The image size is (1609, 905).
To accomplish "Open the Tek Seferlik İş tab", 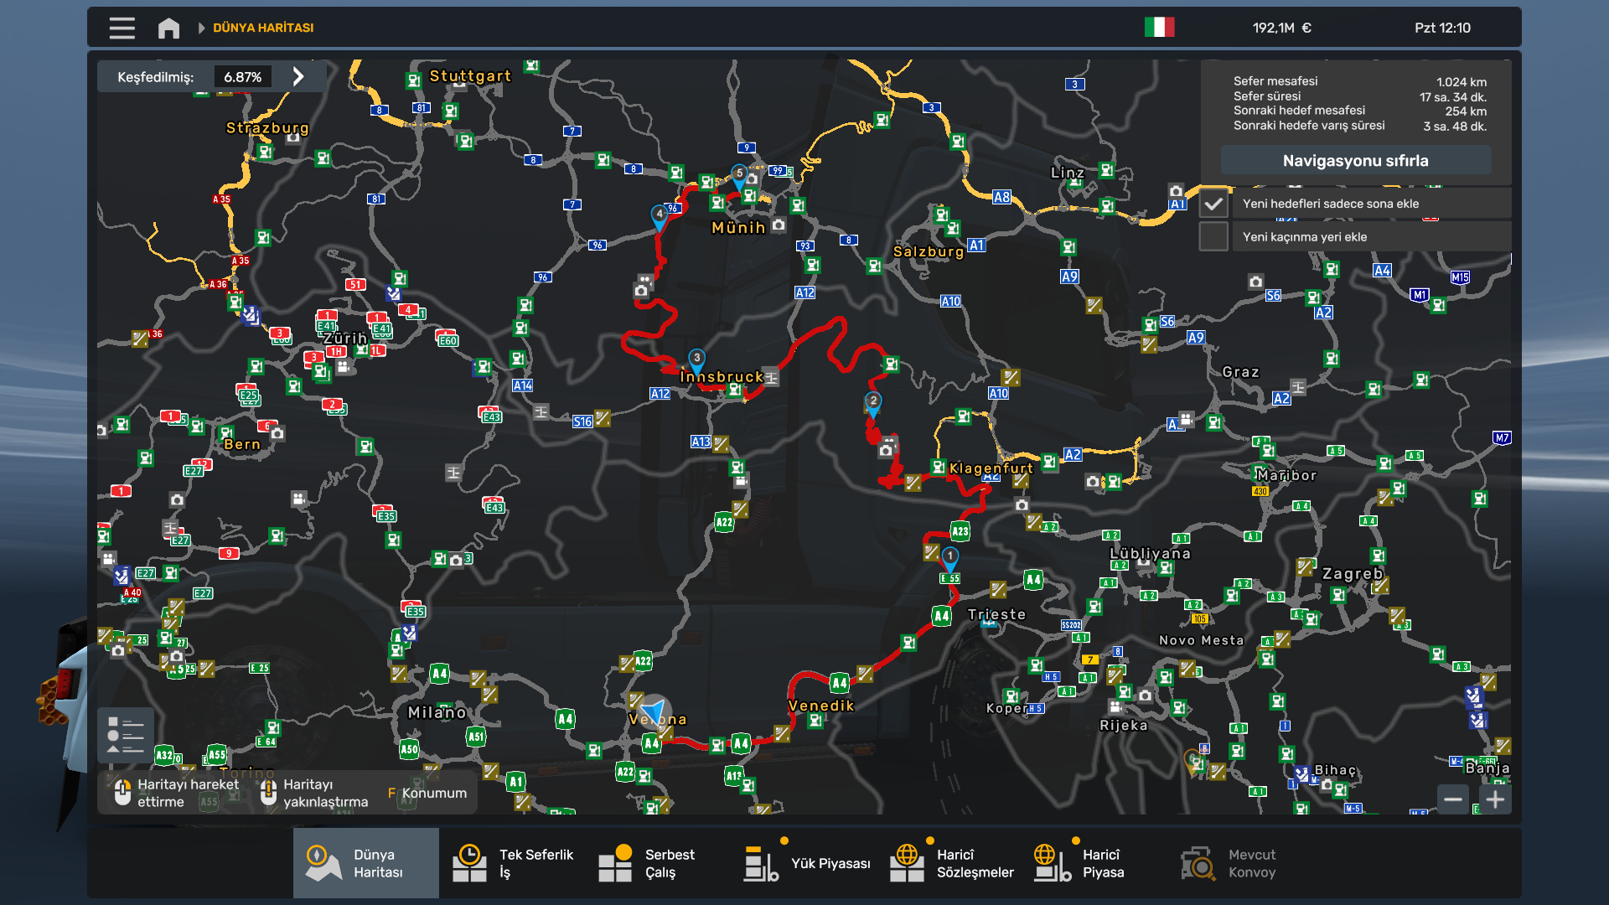I will [513, 863].
